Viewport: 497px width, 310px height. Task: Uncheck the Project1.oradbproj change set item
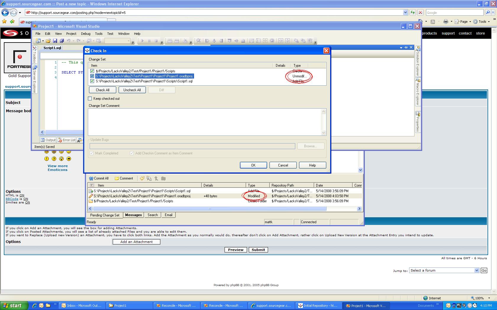92,76
